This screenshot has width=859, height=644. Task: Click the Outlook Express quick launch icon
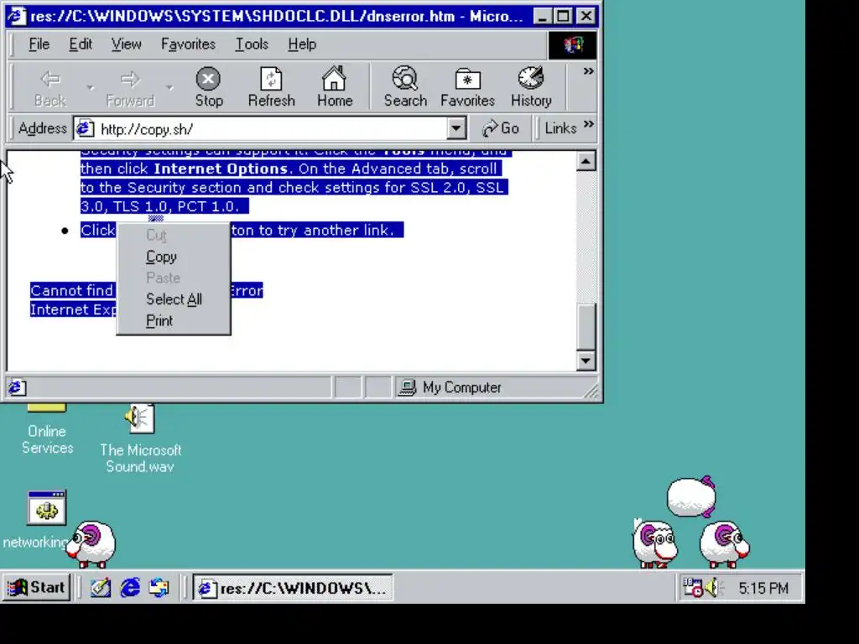(159, 588)
